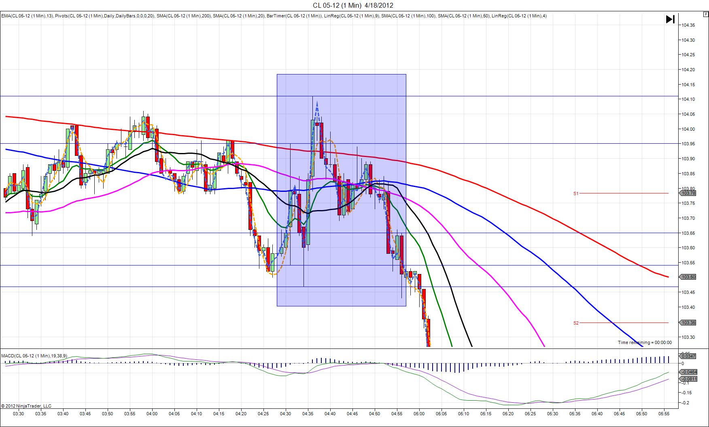Viewport: 709px width, 427px height.
Task: Click the S1 red pivot line
Action: pyautogui.click(x=624, y=193)
